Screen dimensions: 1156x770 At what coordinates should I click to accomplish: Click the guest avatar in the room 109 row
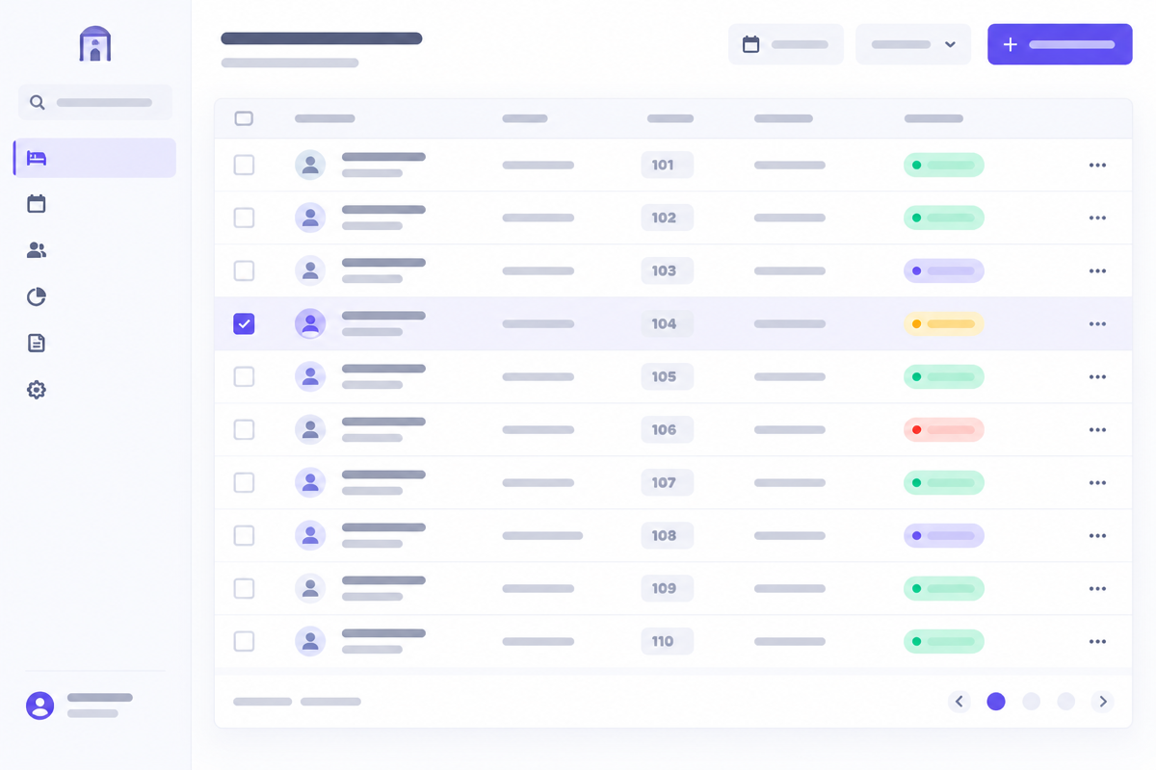pyautogui.click(x=310, y=588)
